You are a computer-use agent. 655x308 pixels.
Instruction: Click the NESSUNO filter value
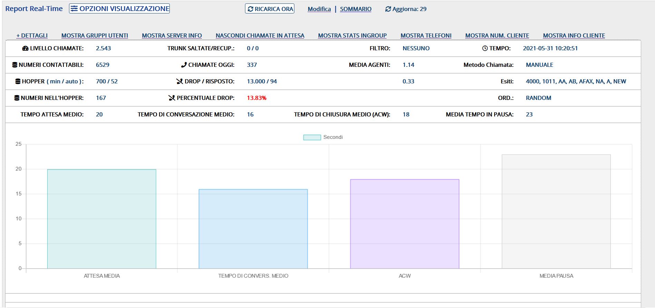(x=416, y=48)
